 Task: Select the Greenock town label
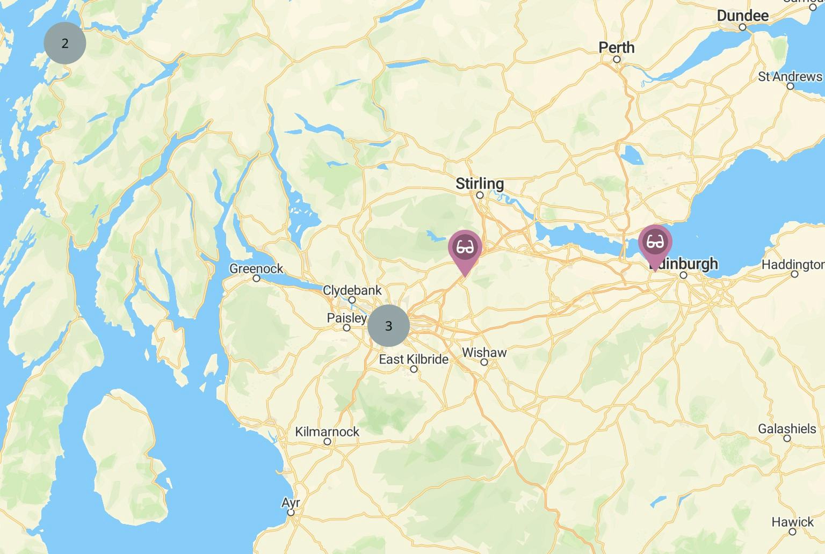coord(256,268)
